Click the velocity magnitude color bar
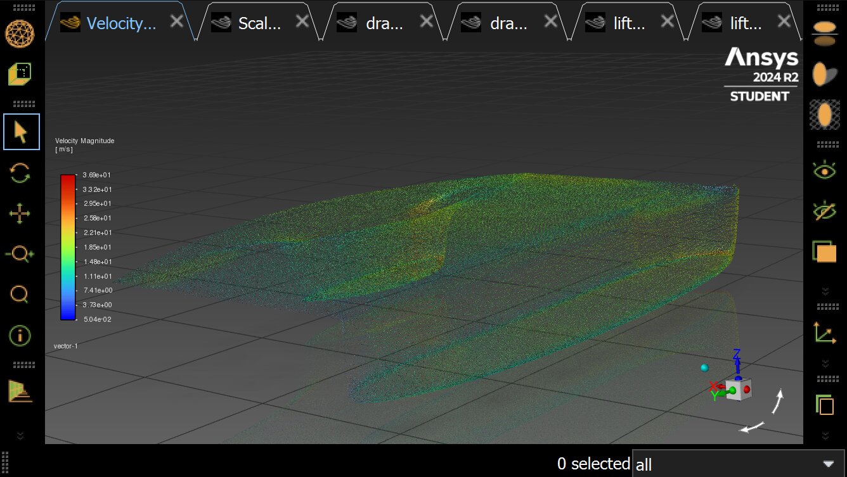 67,247
